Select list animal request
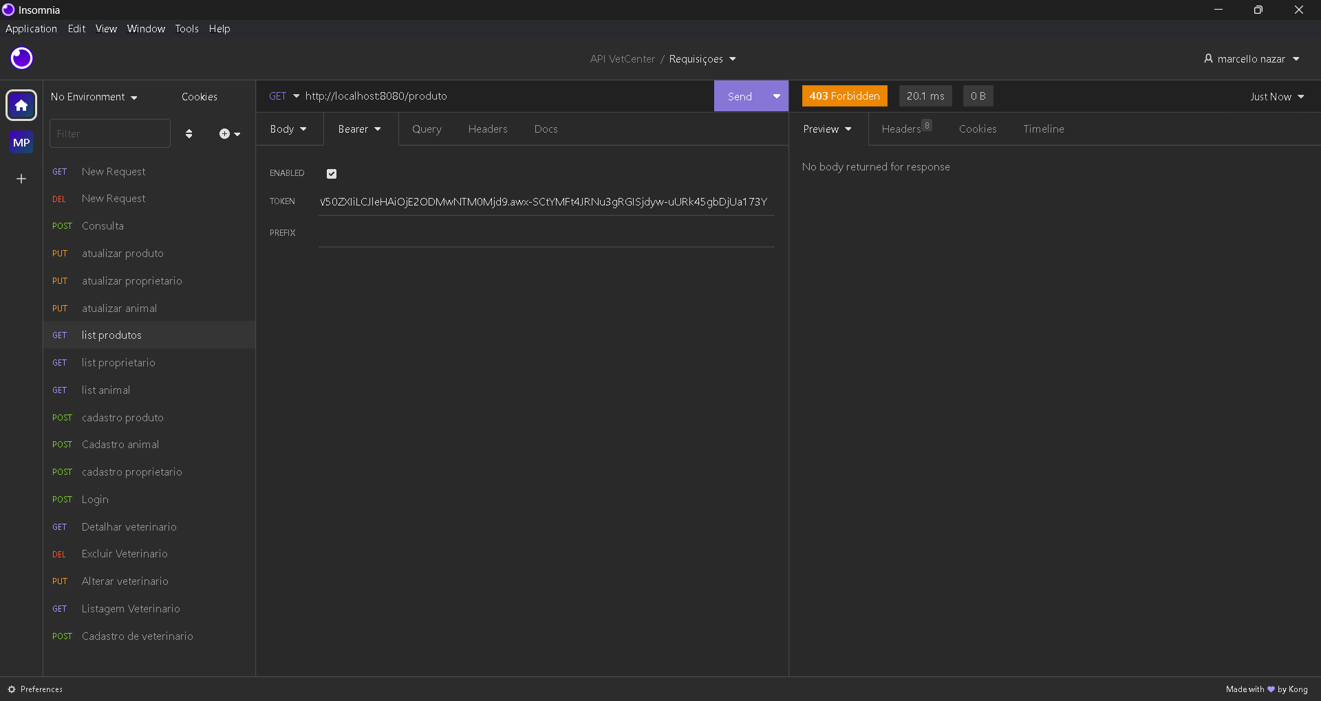Image resolution: width=1321 pixels, height=701 pixels. pos(149,390)
